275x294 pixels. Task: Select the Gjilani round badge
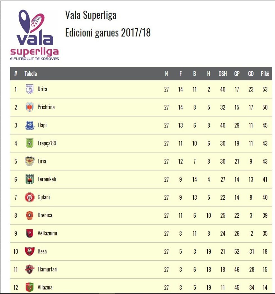coord(29,197)
